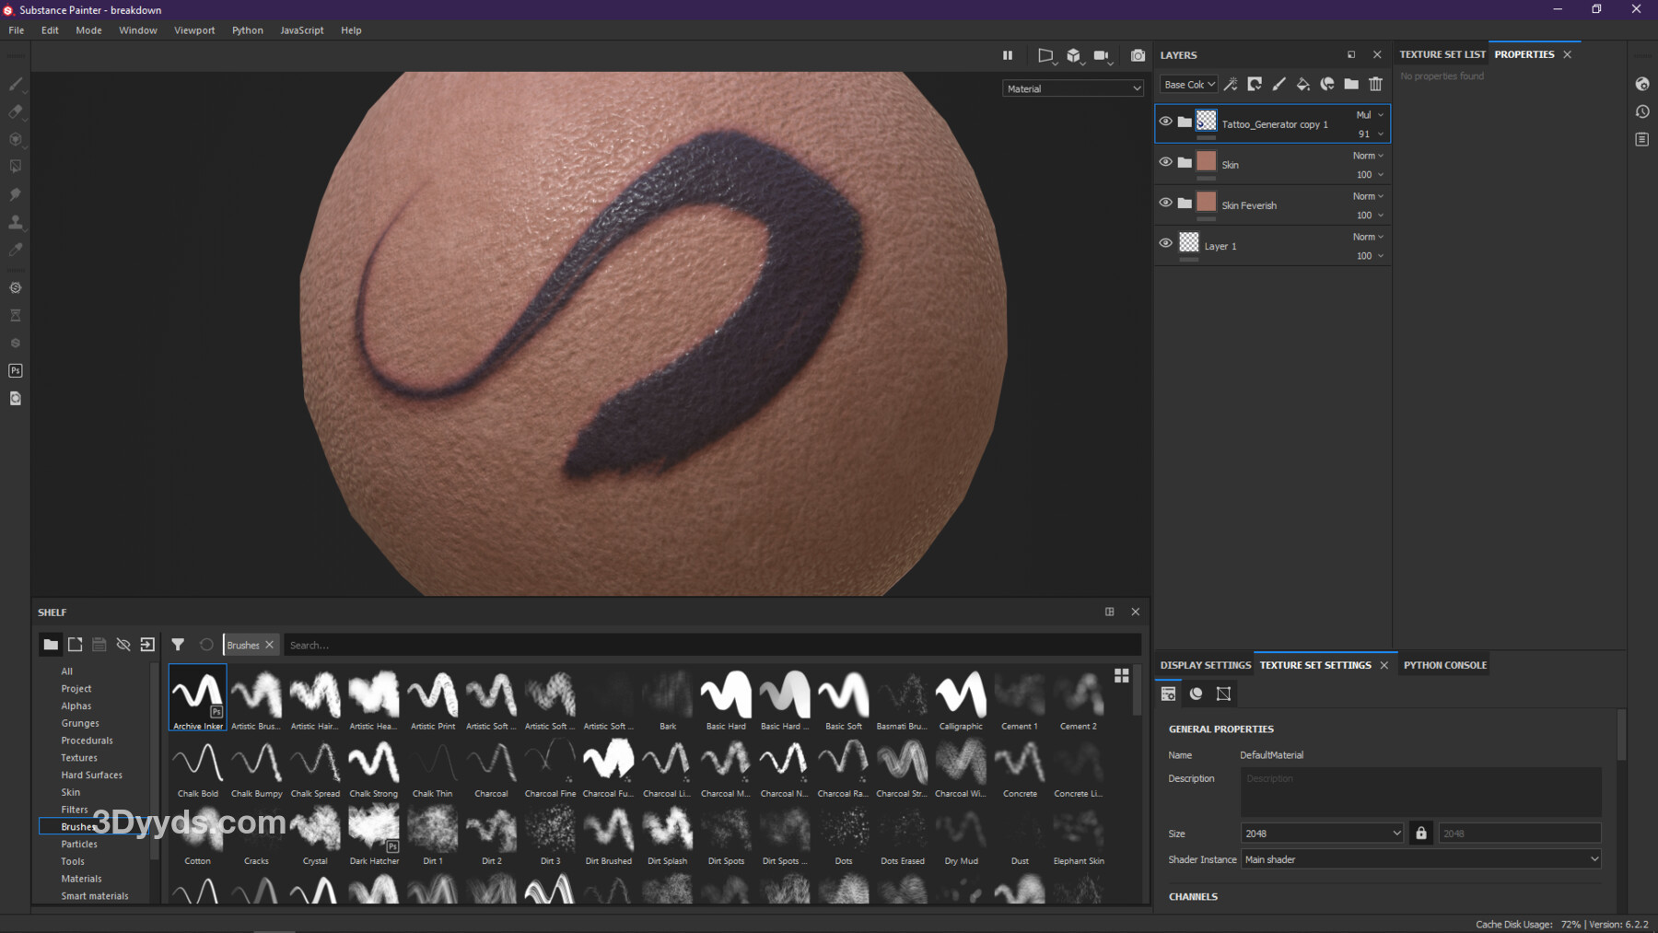1658x933 pixels.
Task: Click the shelf Search input field
Action: click(709, 645)
